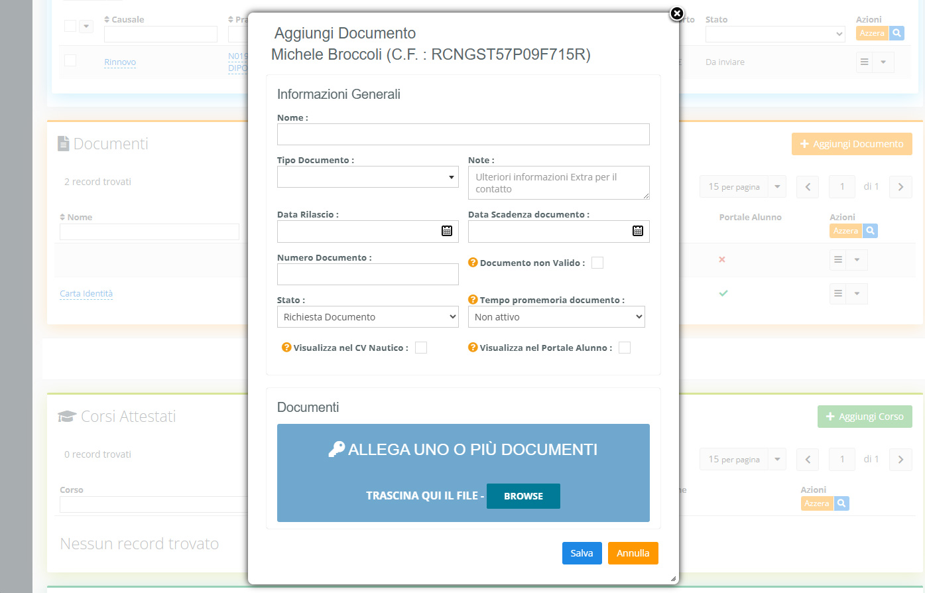This screenshot has width=925, height=593.
Task: Sort the Documenti table by the Nome column
Action: (76, 217)
